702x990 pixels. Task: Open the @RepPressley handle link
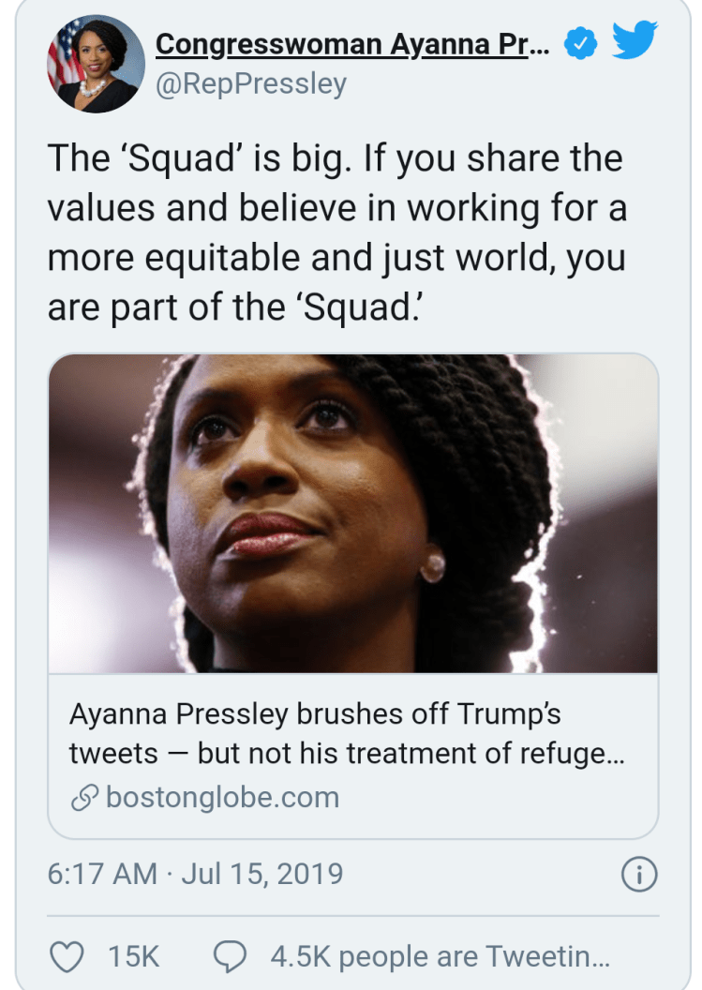coord(251,84)
